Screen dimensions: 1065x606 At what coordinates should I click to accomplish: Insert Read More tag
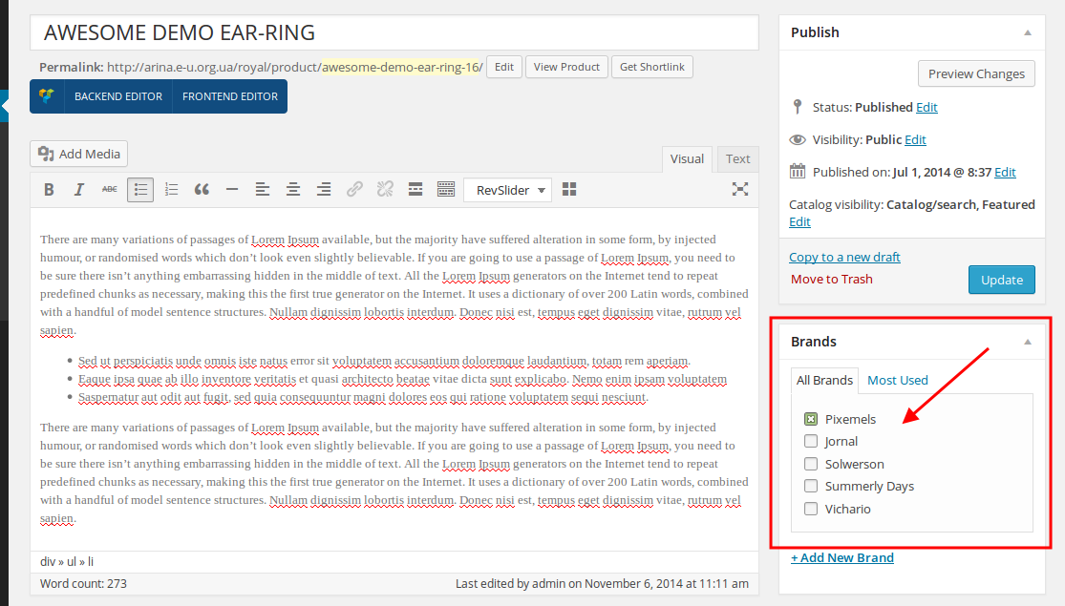pos(415,190)
